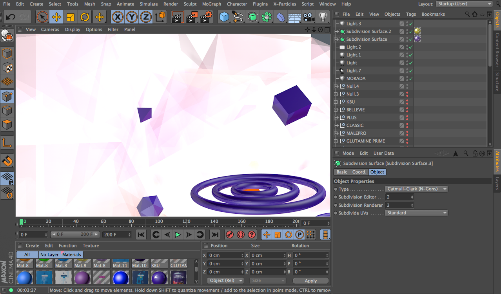Click the Make Editable icon

[x=7, y=36]
